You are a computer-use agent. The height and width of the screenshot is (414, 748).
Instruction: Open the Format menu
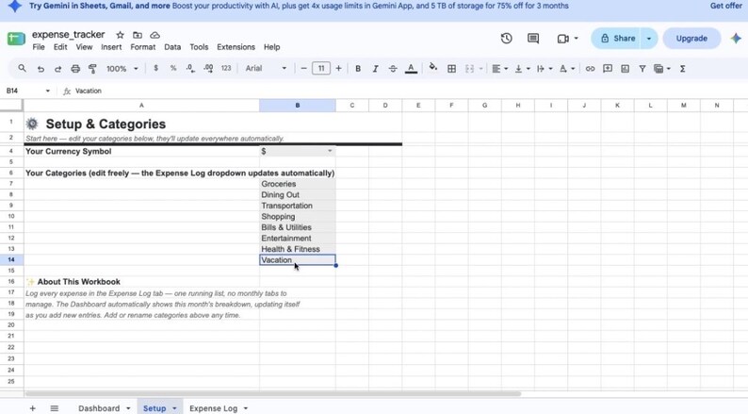[142, 47]
